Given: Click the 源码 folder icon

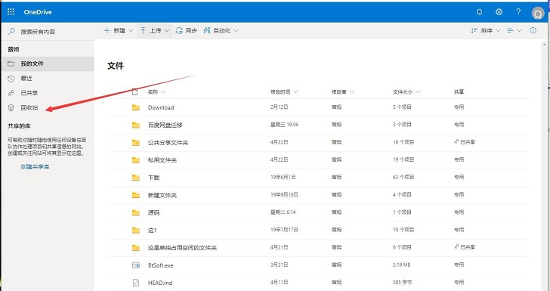Looking at the screenshot, I should pos(136,212).
